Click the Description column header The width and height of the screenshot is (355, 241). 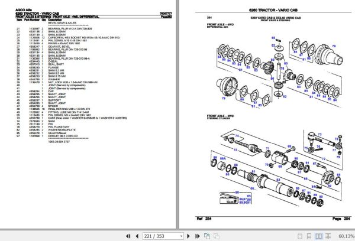[55, 20]
